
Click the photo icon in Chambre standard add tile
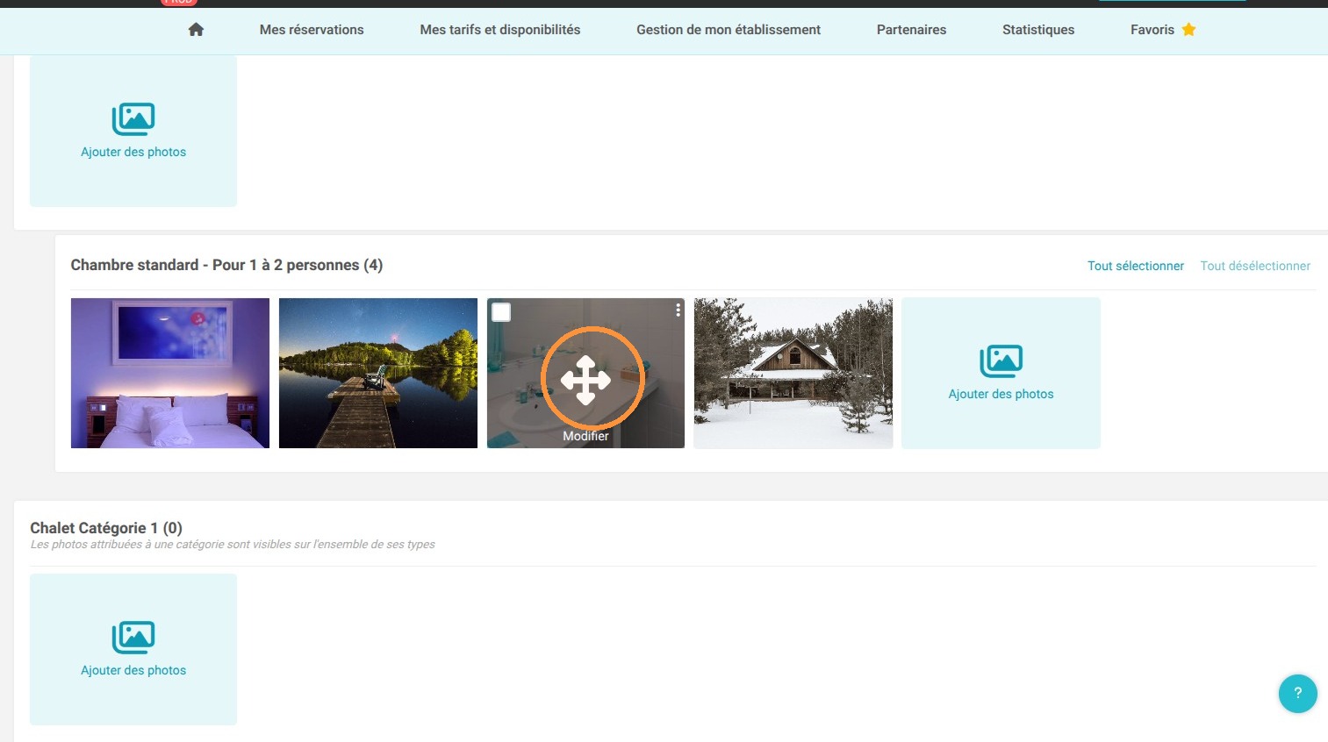pyautogui.click(x=1001, y=360)
